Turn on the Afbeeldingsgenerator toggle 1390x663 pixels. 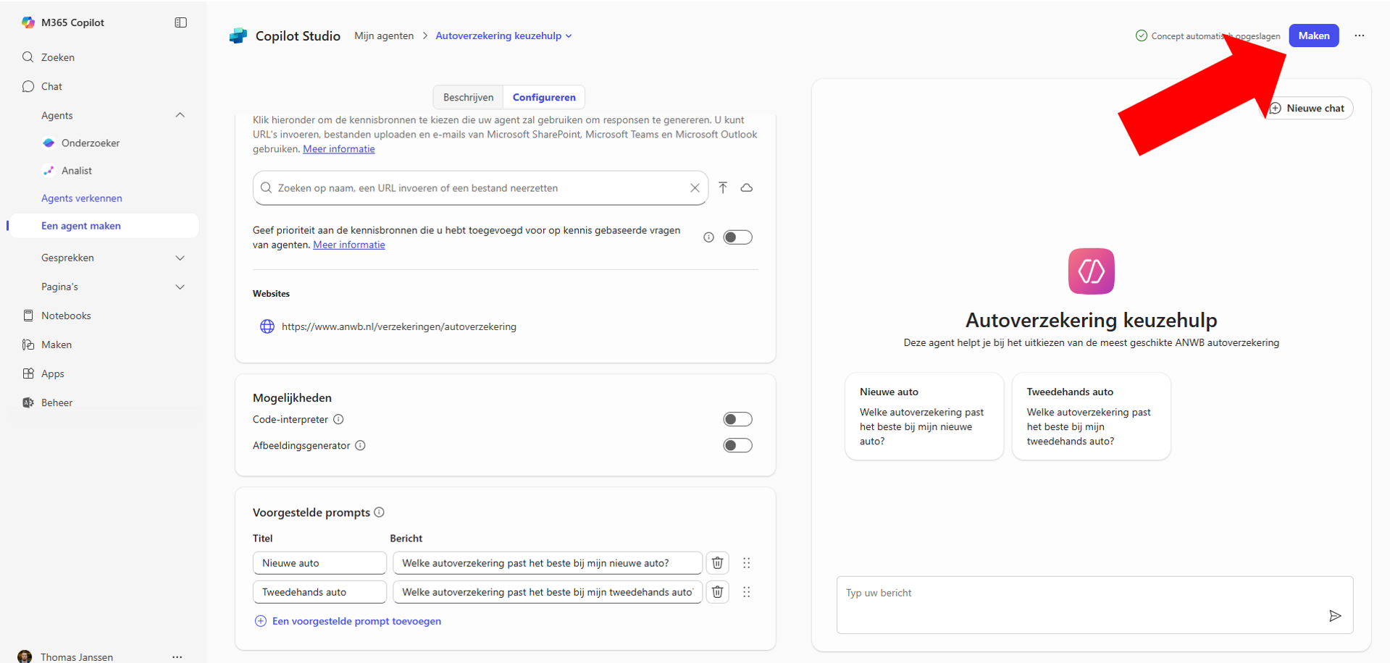click(x=737, y=446)
